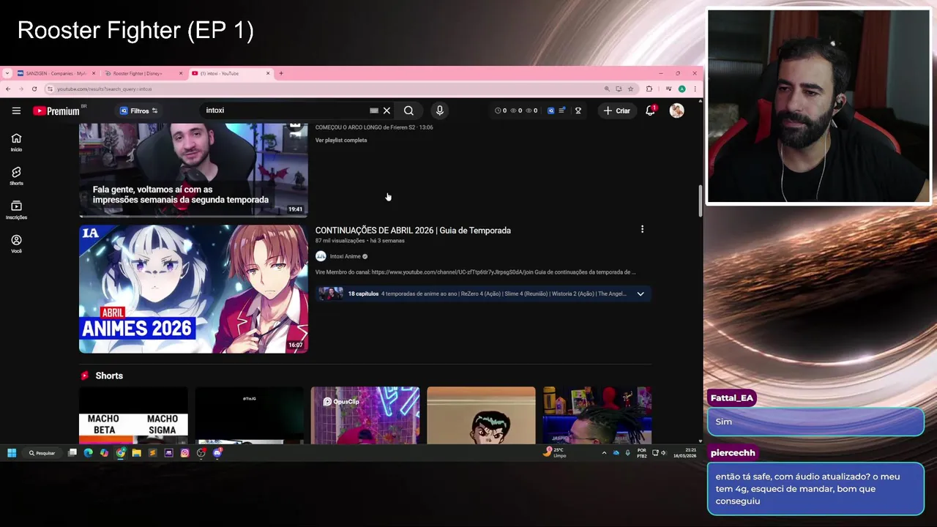Run search with the magnifier button
937x527 pixels.
(x=408, y=111)
